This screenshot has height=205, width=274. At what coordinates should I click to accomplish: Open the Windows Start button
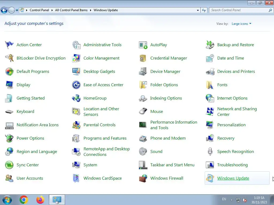click(7, 200)
